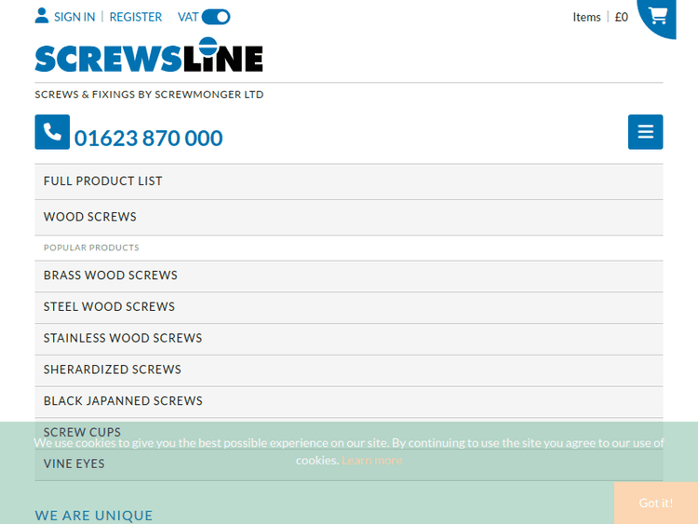Toggle the VAT switch
Screen dimensions: 698x524
(x=216, y=17)
